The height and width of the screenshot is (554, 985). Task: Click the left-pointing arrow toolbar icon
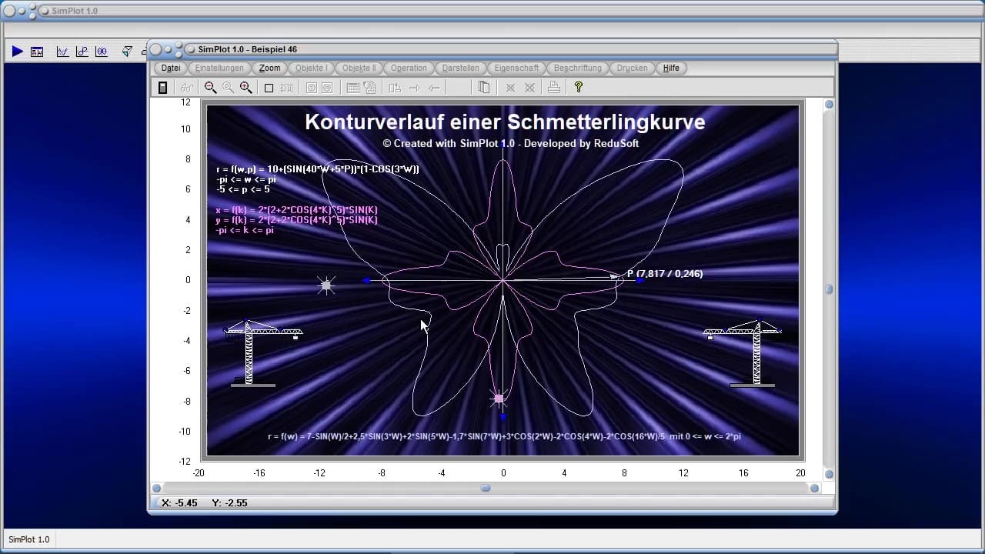(434, 88)
